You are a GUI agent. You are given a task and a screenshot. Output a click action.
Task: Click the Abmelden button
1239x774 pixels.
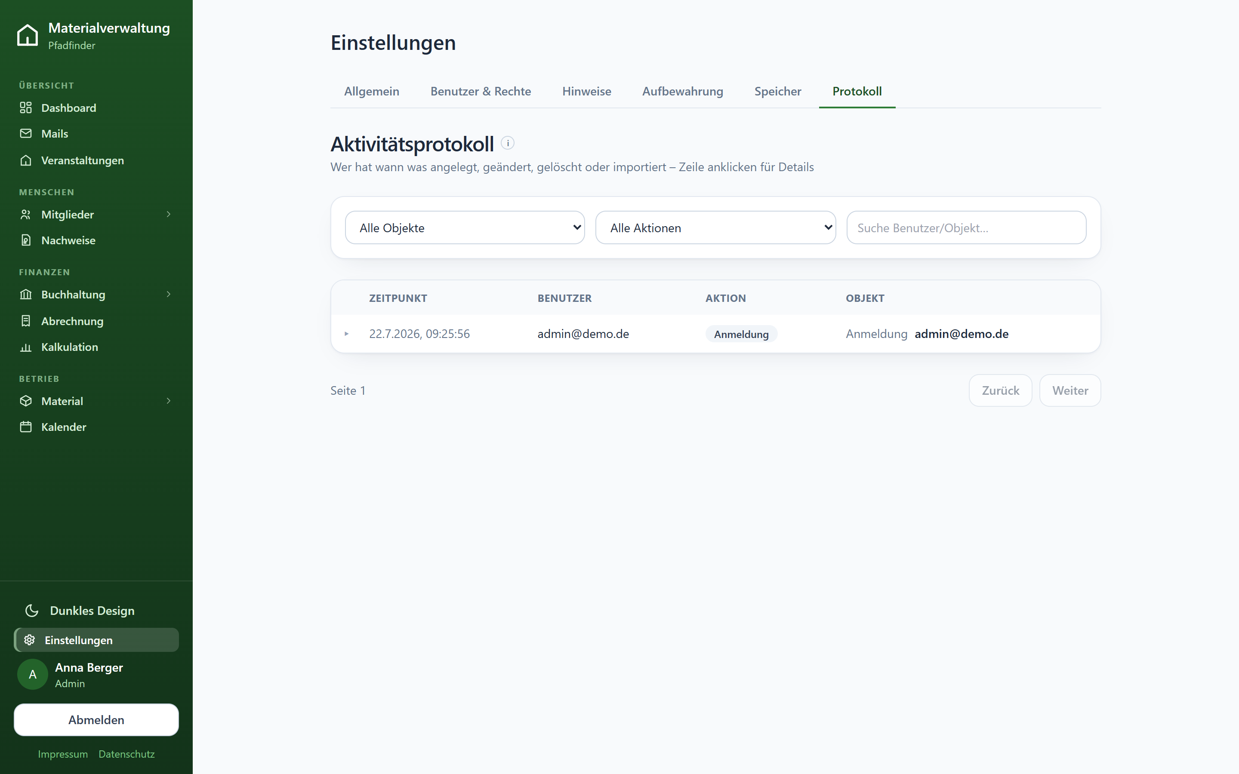click(96, 720)
